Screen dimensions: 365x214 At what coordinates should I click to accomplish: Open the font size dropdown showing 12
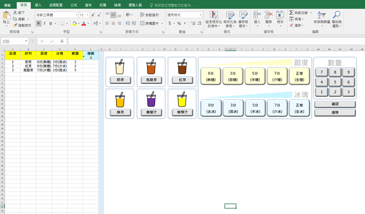click(88, 15)
